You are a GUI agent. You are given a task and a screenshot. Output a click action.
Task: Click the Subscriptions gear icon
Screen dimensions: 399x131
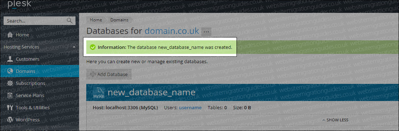coord(10,83)
